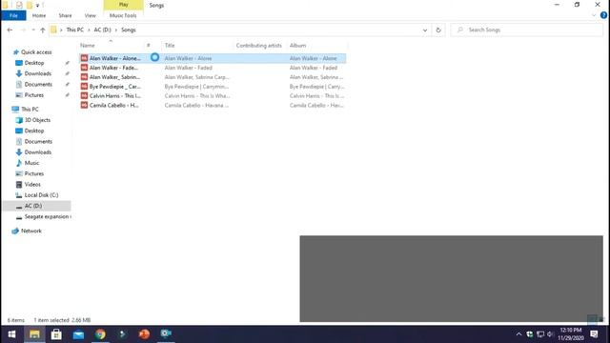Open Pictures under This PC
The width and height of the screenshot is (610, 343).
point(34,173)
